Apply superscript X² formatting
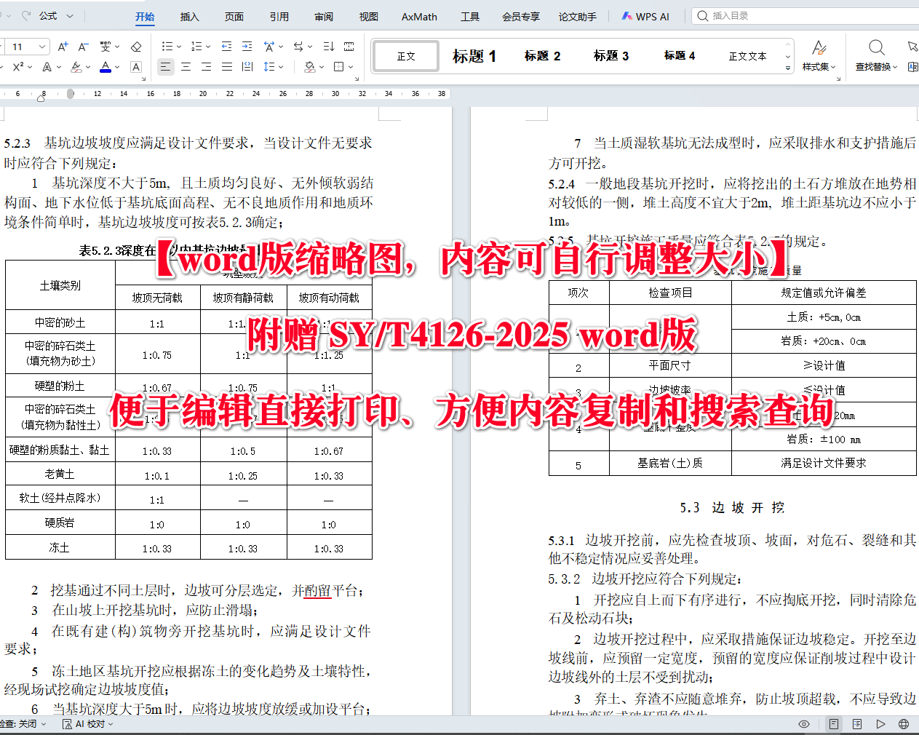 19,67
